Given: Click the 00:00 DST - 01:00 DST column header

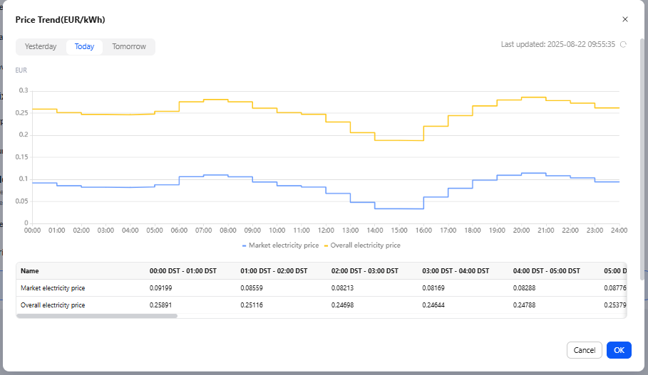Looking at the screenshot, I should pyautogui.click(x=182, y=271).
